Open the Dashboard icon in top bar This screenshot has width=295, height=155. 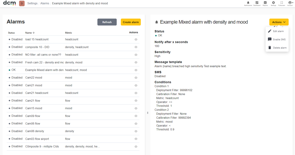(257, 3)
